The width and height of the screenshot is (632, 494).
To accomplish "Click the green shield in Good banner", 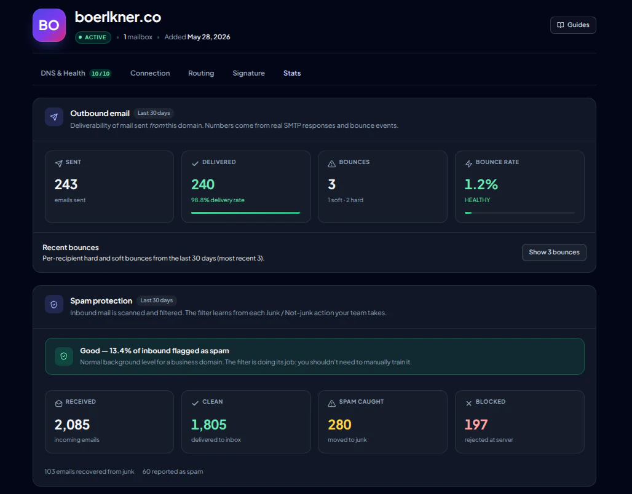I will [x=64, y=356].
